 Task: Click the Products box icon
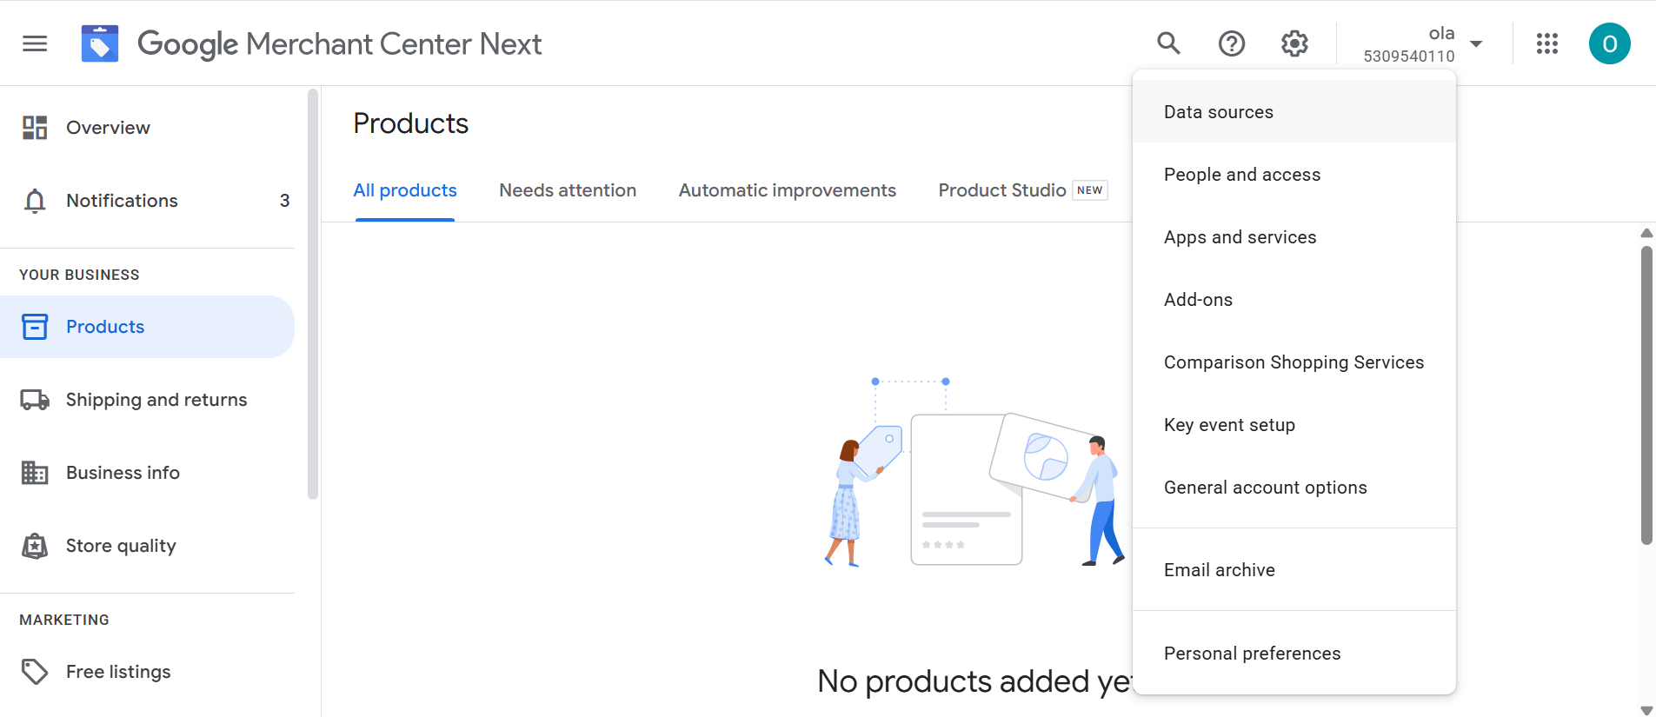click(35, 327)
